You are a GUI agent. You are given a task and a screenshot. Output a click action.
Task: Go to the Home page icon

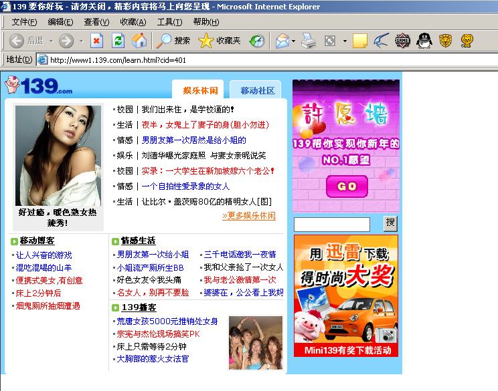pyautogui.click(x=139, y=41)
